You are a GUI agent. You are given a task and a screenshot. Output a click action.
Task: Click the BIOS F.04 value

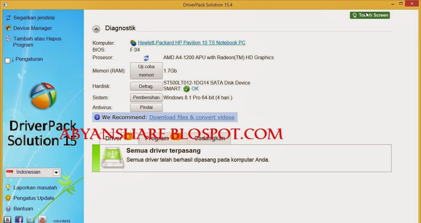click(135, 50)
